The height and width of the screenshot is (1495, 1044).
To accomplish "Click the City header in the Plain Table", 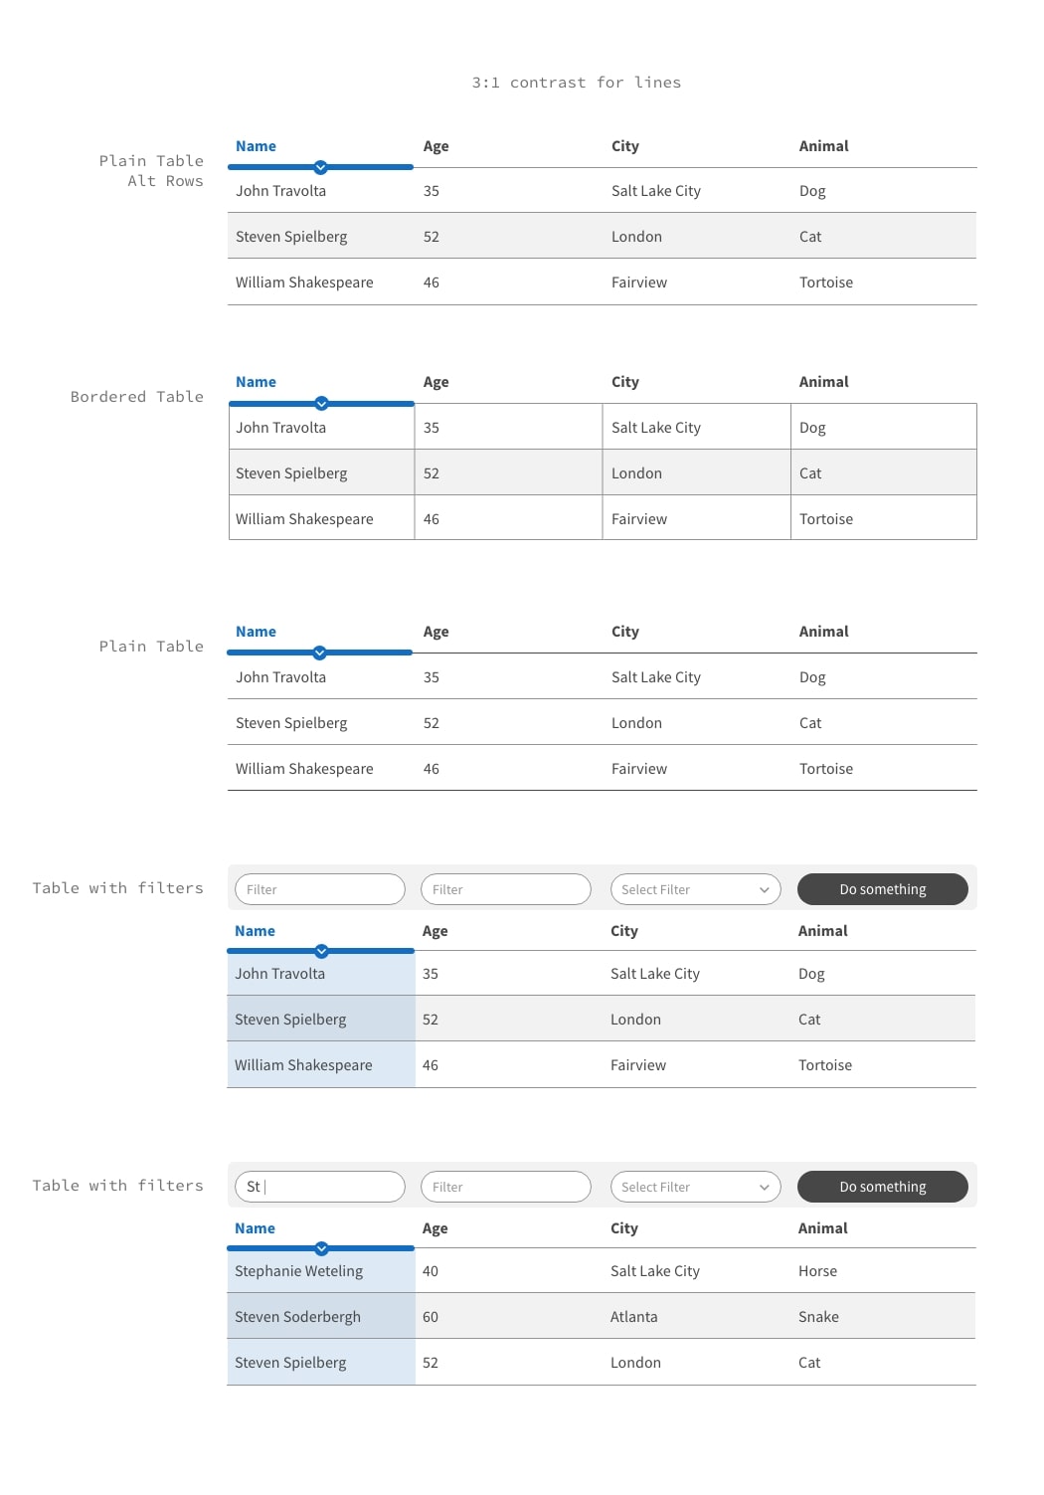I will pos(624,632).
